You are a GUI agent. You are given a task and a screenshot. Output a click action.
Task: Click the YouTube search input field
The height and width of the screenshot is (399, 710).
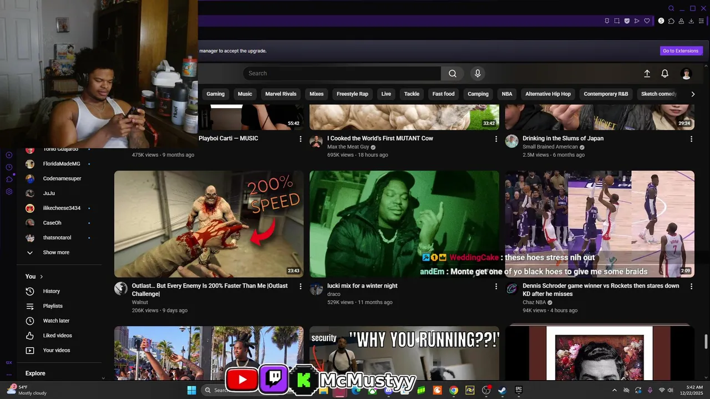[x=342, y=73]
